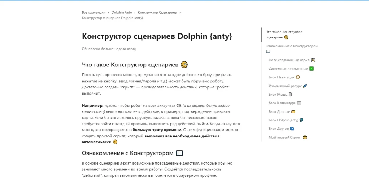Click dolphin emoji beside 'Блок Dolphin{anty}'
This screenshot has height=179, width=369.
point(302,120)
